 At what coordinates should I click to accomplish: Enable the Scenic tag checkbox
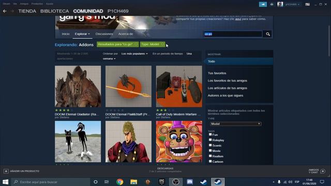[210, 145]
